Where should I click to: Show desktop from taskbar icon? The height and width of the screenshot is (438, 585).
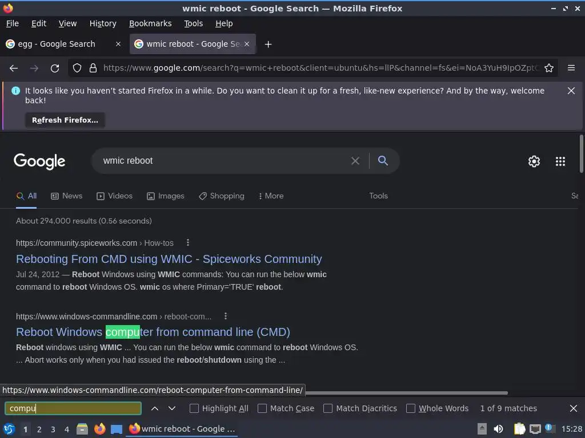[117, 429]
